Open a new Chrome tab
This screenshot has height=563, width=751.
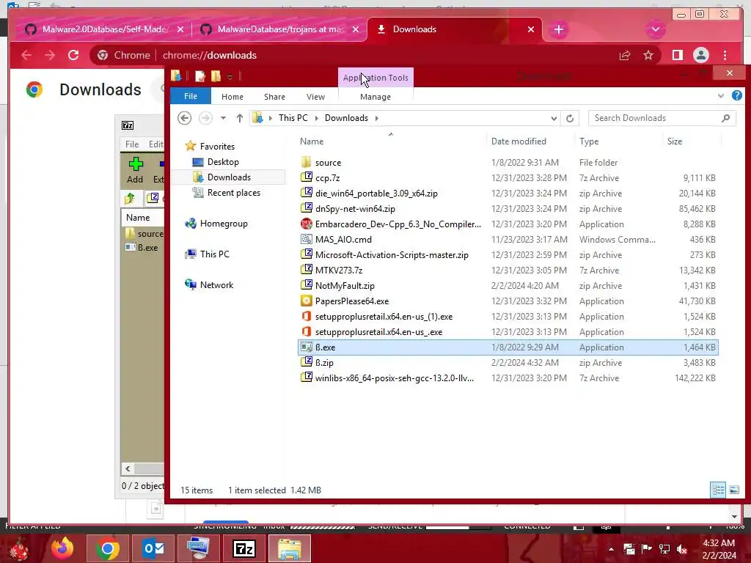point(558,29)
